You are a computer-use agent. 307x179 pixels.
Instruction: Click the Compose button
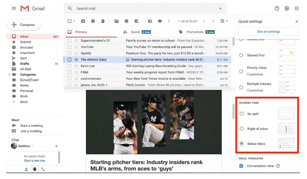[24, 25]
